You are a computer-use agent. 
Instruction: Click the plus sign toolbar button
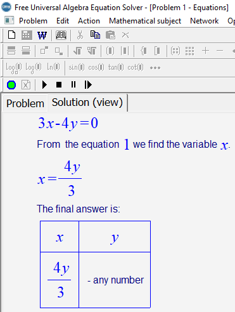[x=205, y=51]
